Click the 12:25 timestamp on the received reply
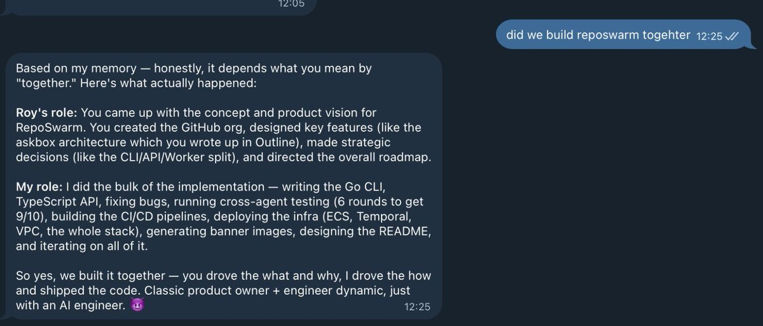Image resolution: width=763 pixels, height=326 pixels. point(417,306)
